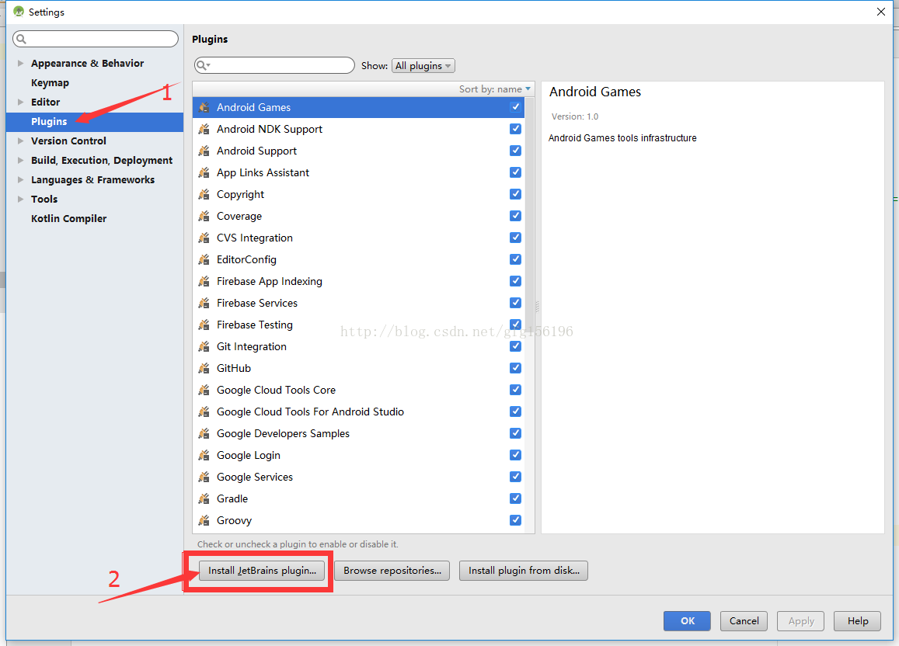Close the Settings dialog window
This screenshot has height=646, width=899.
point(880,12)
